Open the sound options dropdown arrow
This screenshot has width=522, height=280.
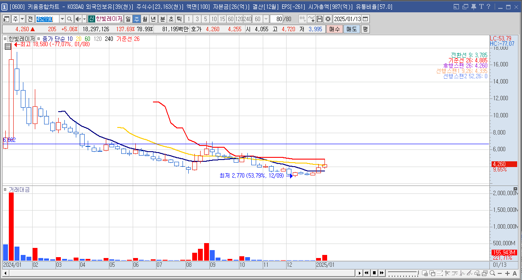pyautogui.click(x=84, y=19)
